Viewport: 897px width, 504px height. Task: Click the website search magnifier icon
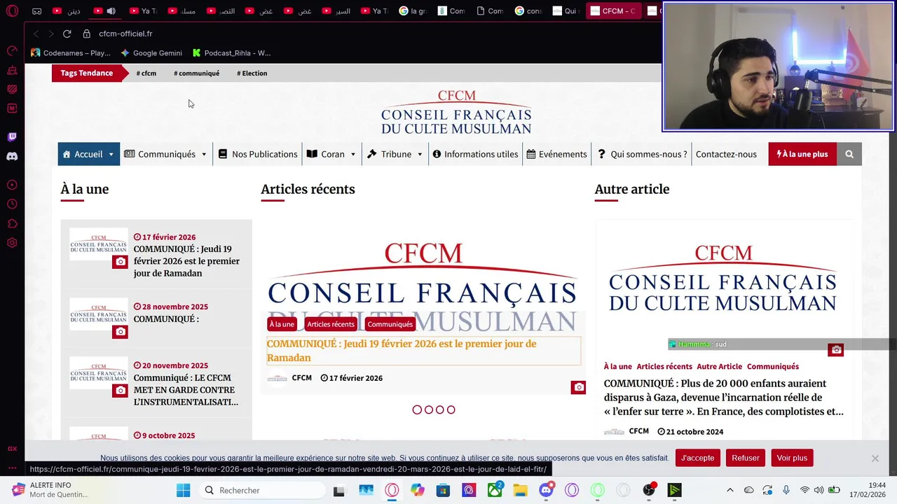click(849, 154)
